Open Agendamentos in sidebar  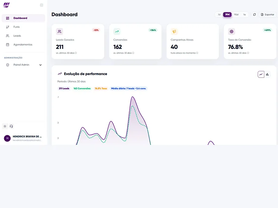coord(23,45)
